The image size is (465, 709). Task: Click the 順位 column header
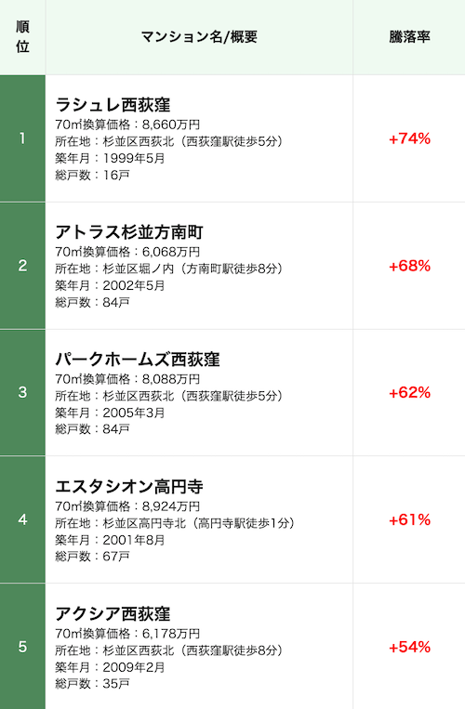(x=22, y=37)
